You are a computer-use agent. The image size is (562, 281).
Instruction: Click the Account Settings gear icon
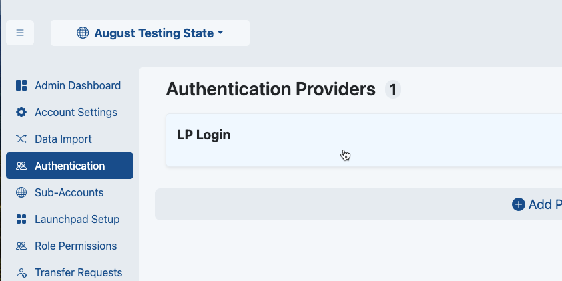[21, 112]
